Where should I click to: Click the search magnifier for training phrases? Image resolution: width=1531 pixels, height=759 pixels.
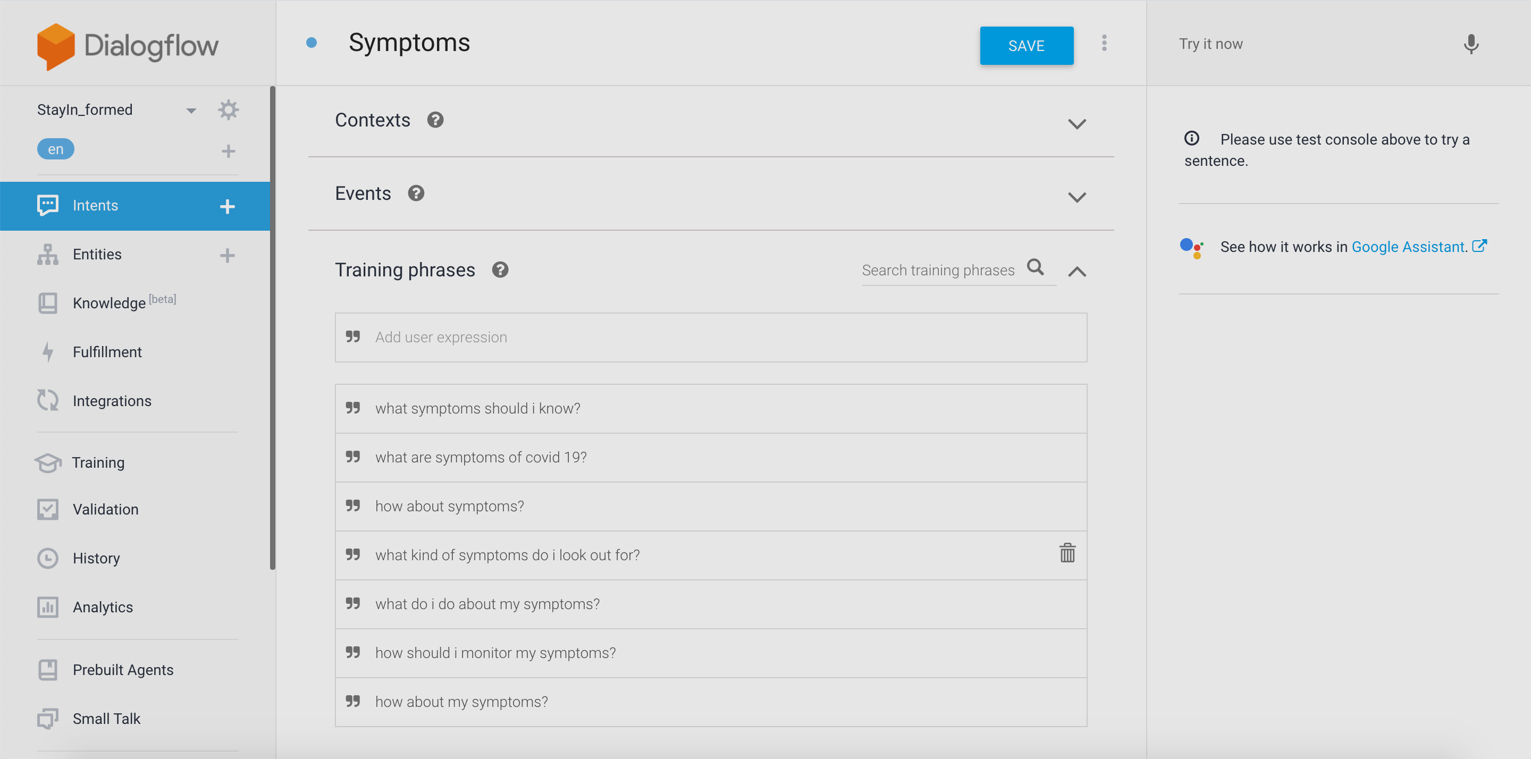pyautogui.click(x=1034, y=267)
